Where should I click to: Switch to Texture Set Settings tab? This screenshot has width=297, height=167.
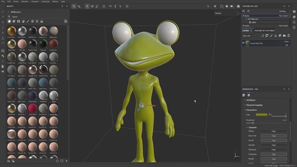(264, 31)
